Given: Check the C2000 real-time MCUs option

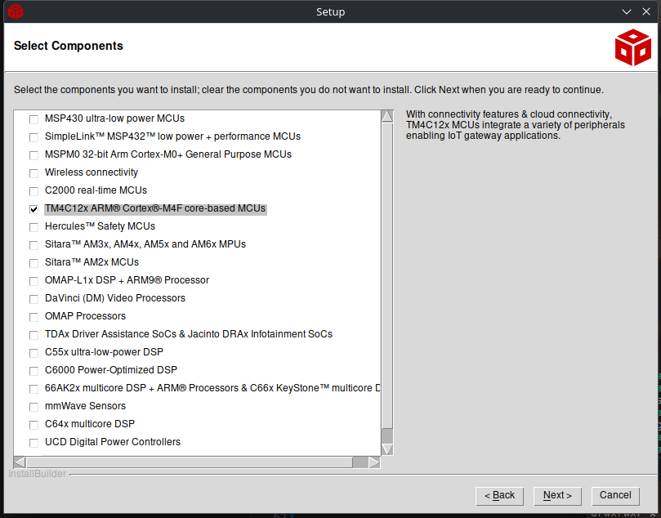Looking at the screenshot, I should (x=33, y=191).
